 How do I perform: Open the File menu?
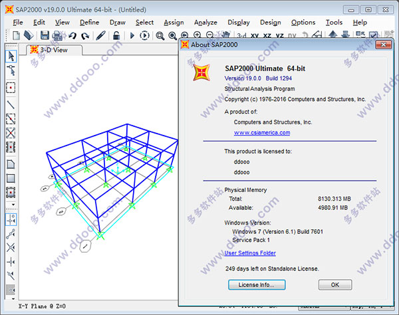tap(18, 23)
